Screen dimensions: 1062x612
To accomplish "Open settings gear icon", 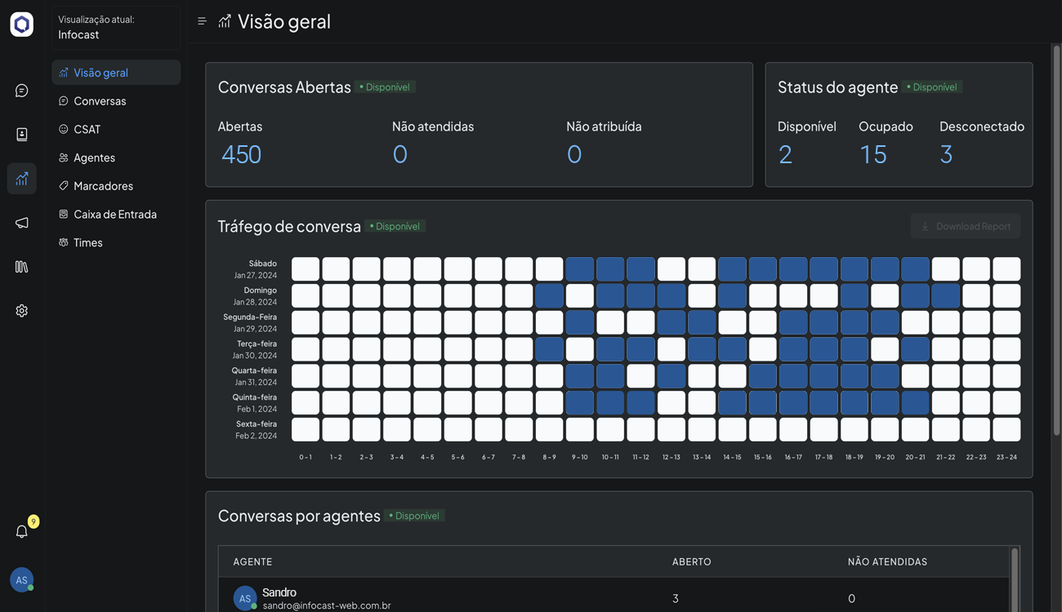I will click(x=22, y=311).
